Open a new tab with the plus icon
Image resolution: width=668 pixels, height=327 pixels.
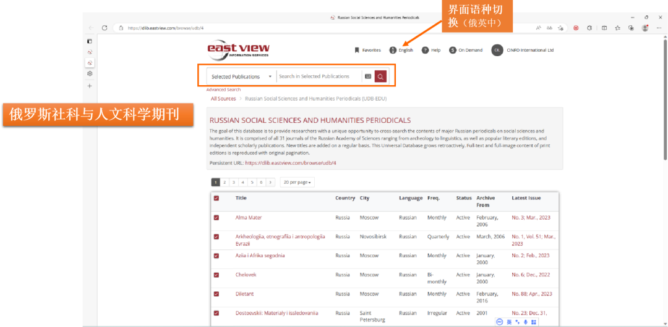90,86
